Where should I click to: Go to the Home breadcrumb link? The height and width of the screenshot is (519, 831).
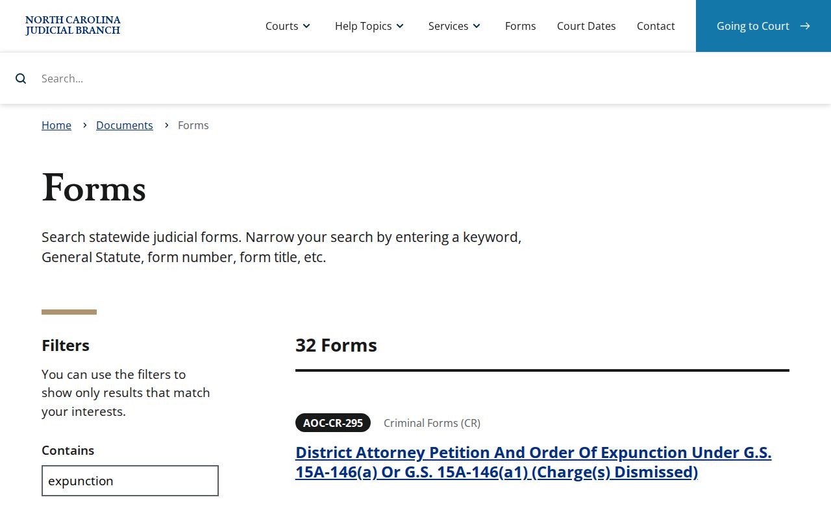pyautogui.click(x=56, y=125)
